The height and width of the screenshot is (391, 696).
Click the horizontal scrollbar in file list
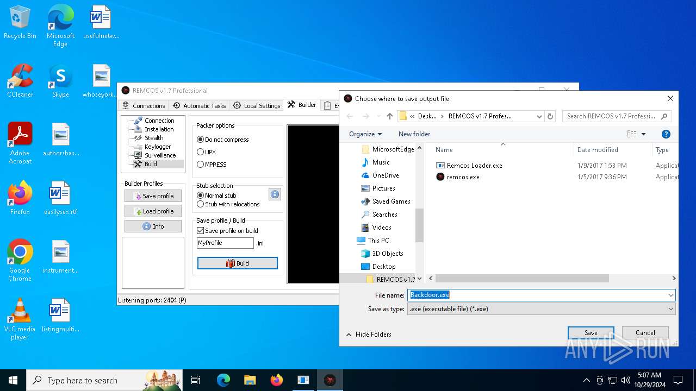tap(523, 279)
